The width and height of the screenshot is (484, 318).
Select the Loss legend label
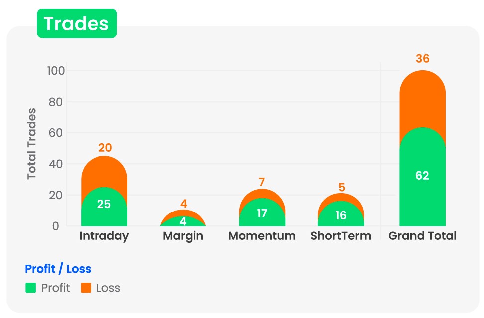tap(108, 288)
